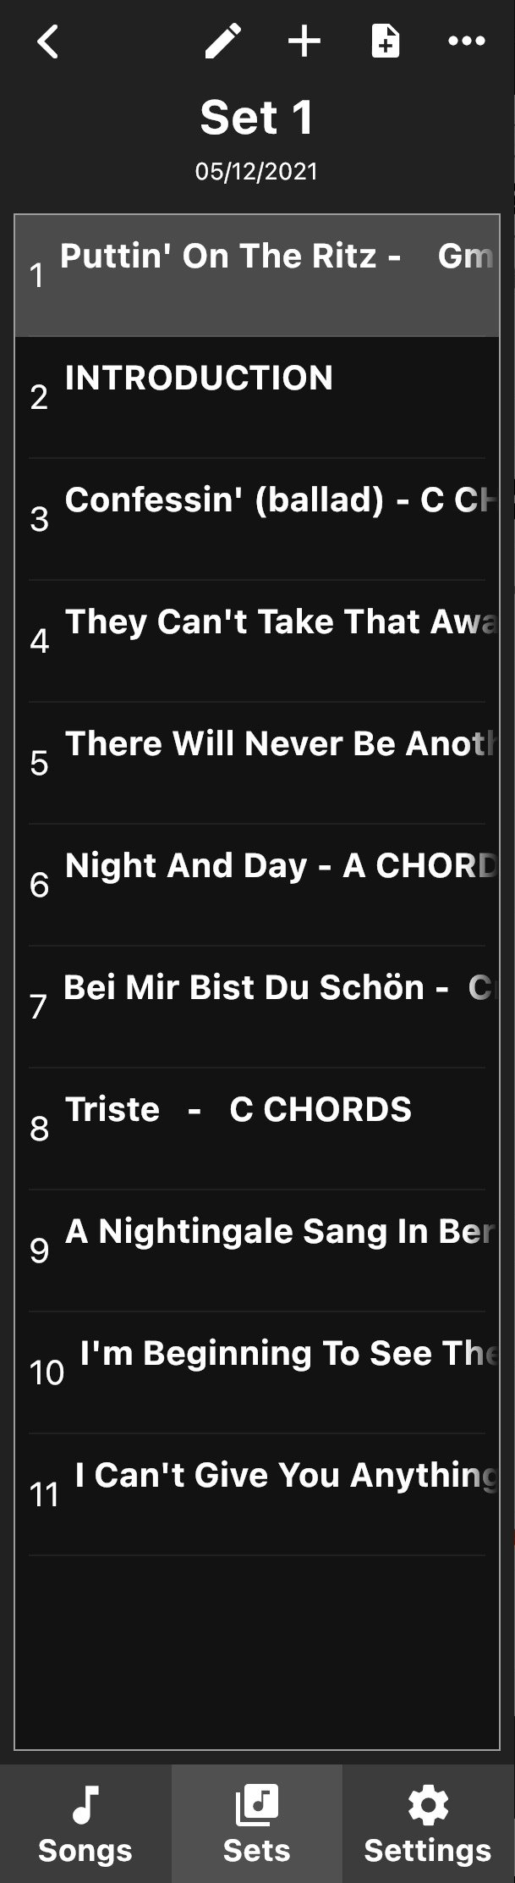Screen dimensions: 515x1883
Task: Switch to the Songs tab
Action: pos(85,1824)
